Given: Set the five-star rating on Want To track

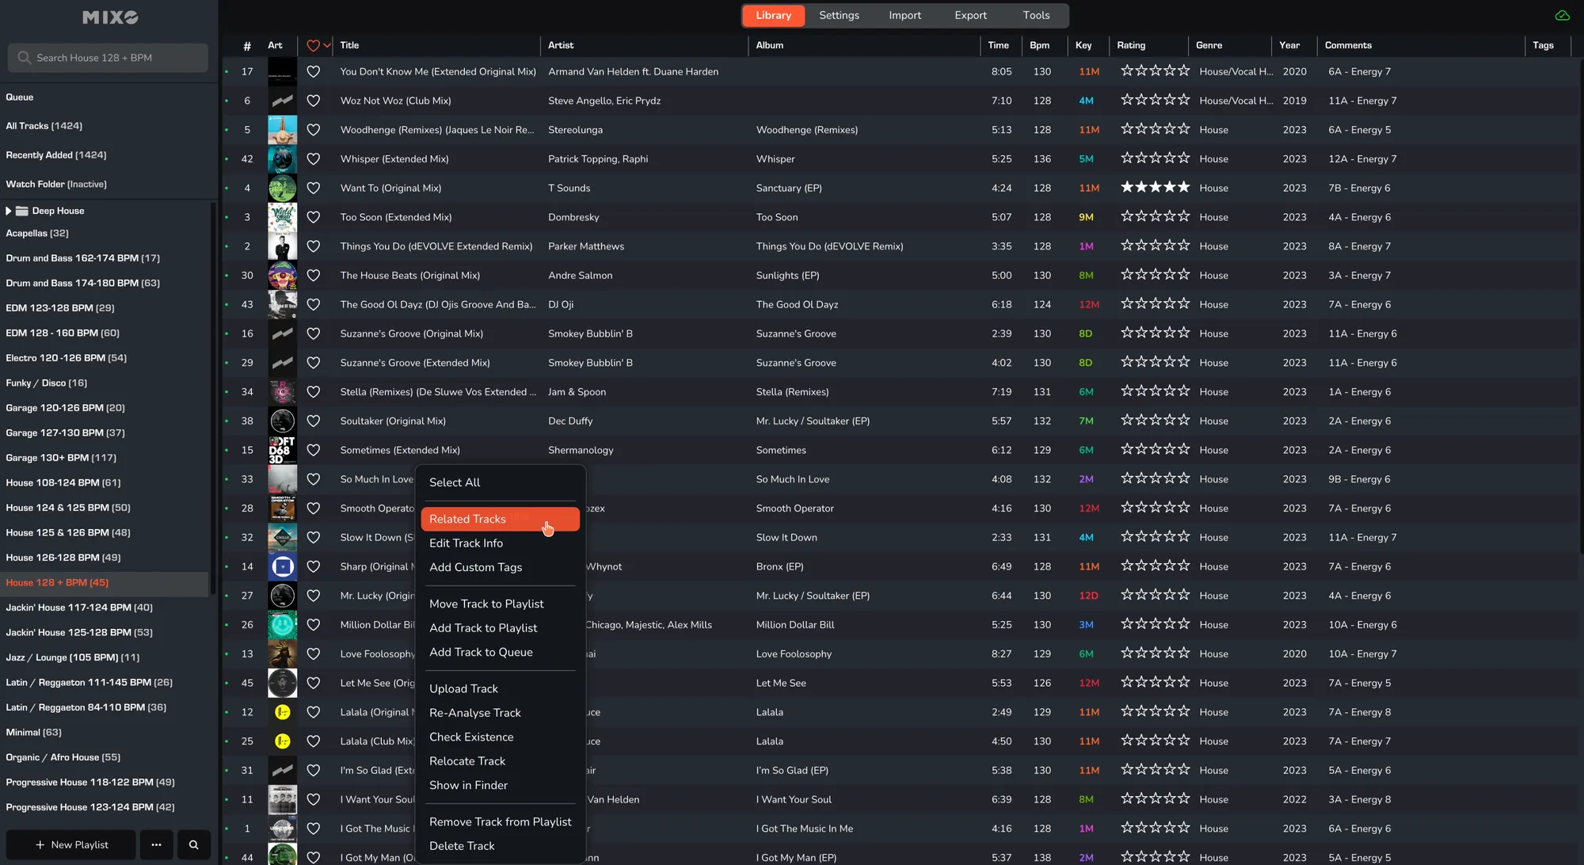Looking at the screenshot, I should [x=1183, y=188].
